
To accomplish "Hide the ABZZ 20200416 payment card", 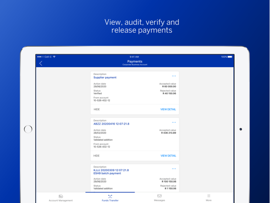I will point(96,156).
